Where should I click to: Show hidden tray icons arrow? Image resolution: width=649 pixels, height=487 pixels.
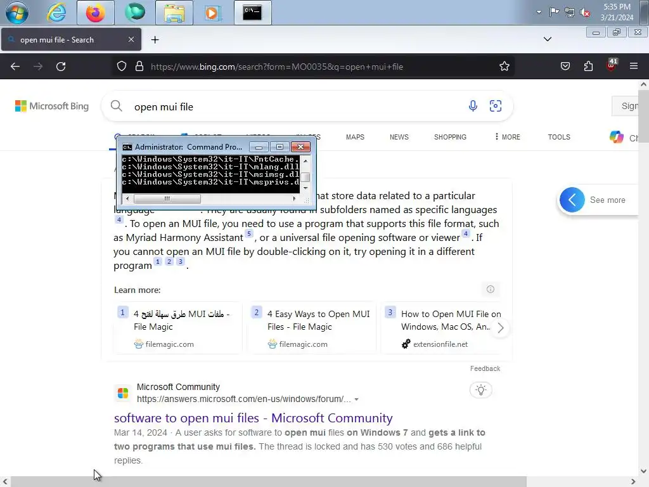(x=539, y=12)
